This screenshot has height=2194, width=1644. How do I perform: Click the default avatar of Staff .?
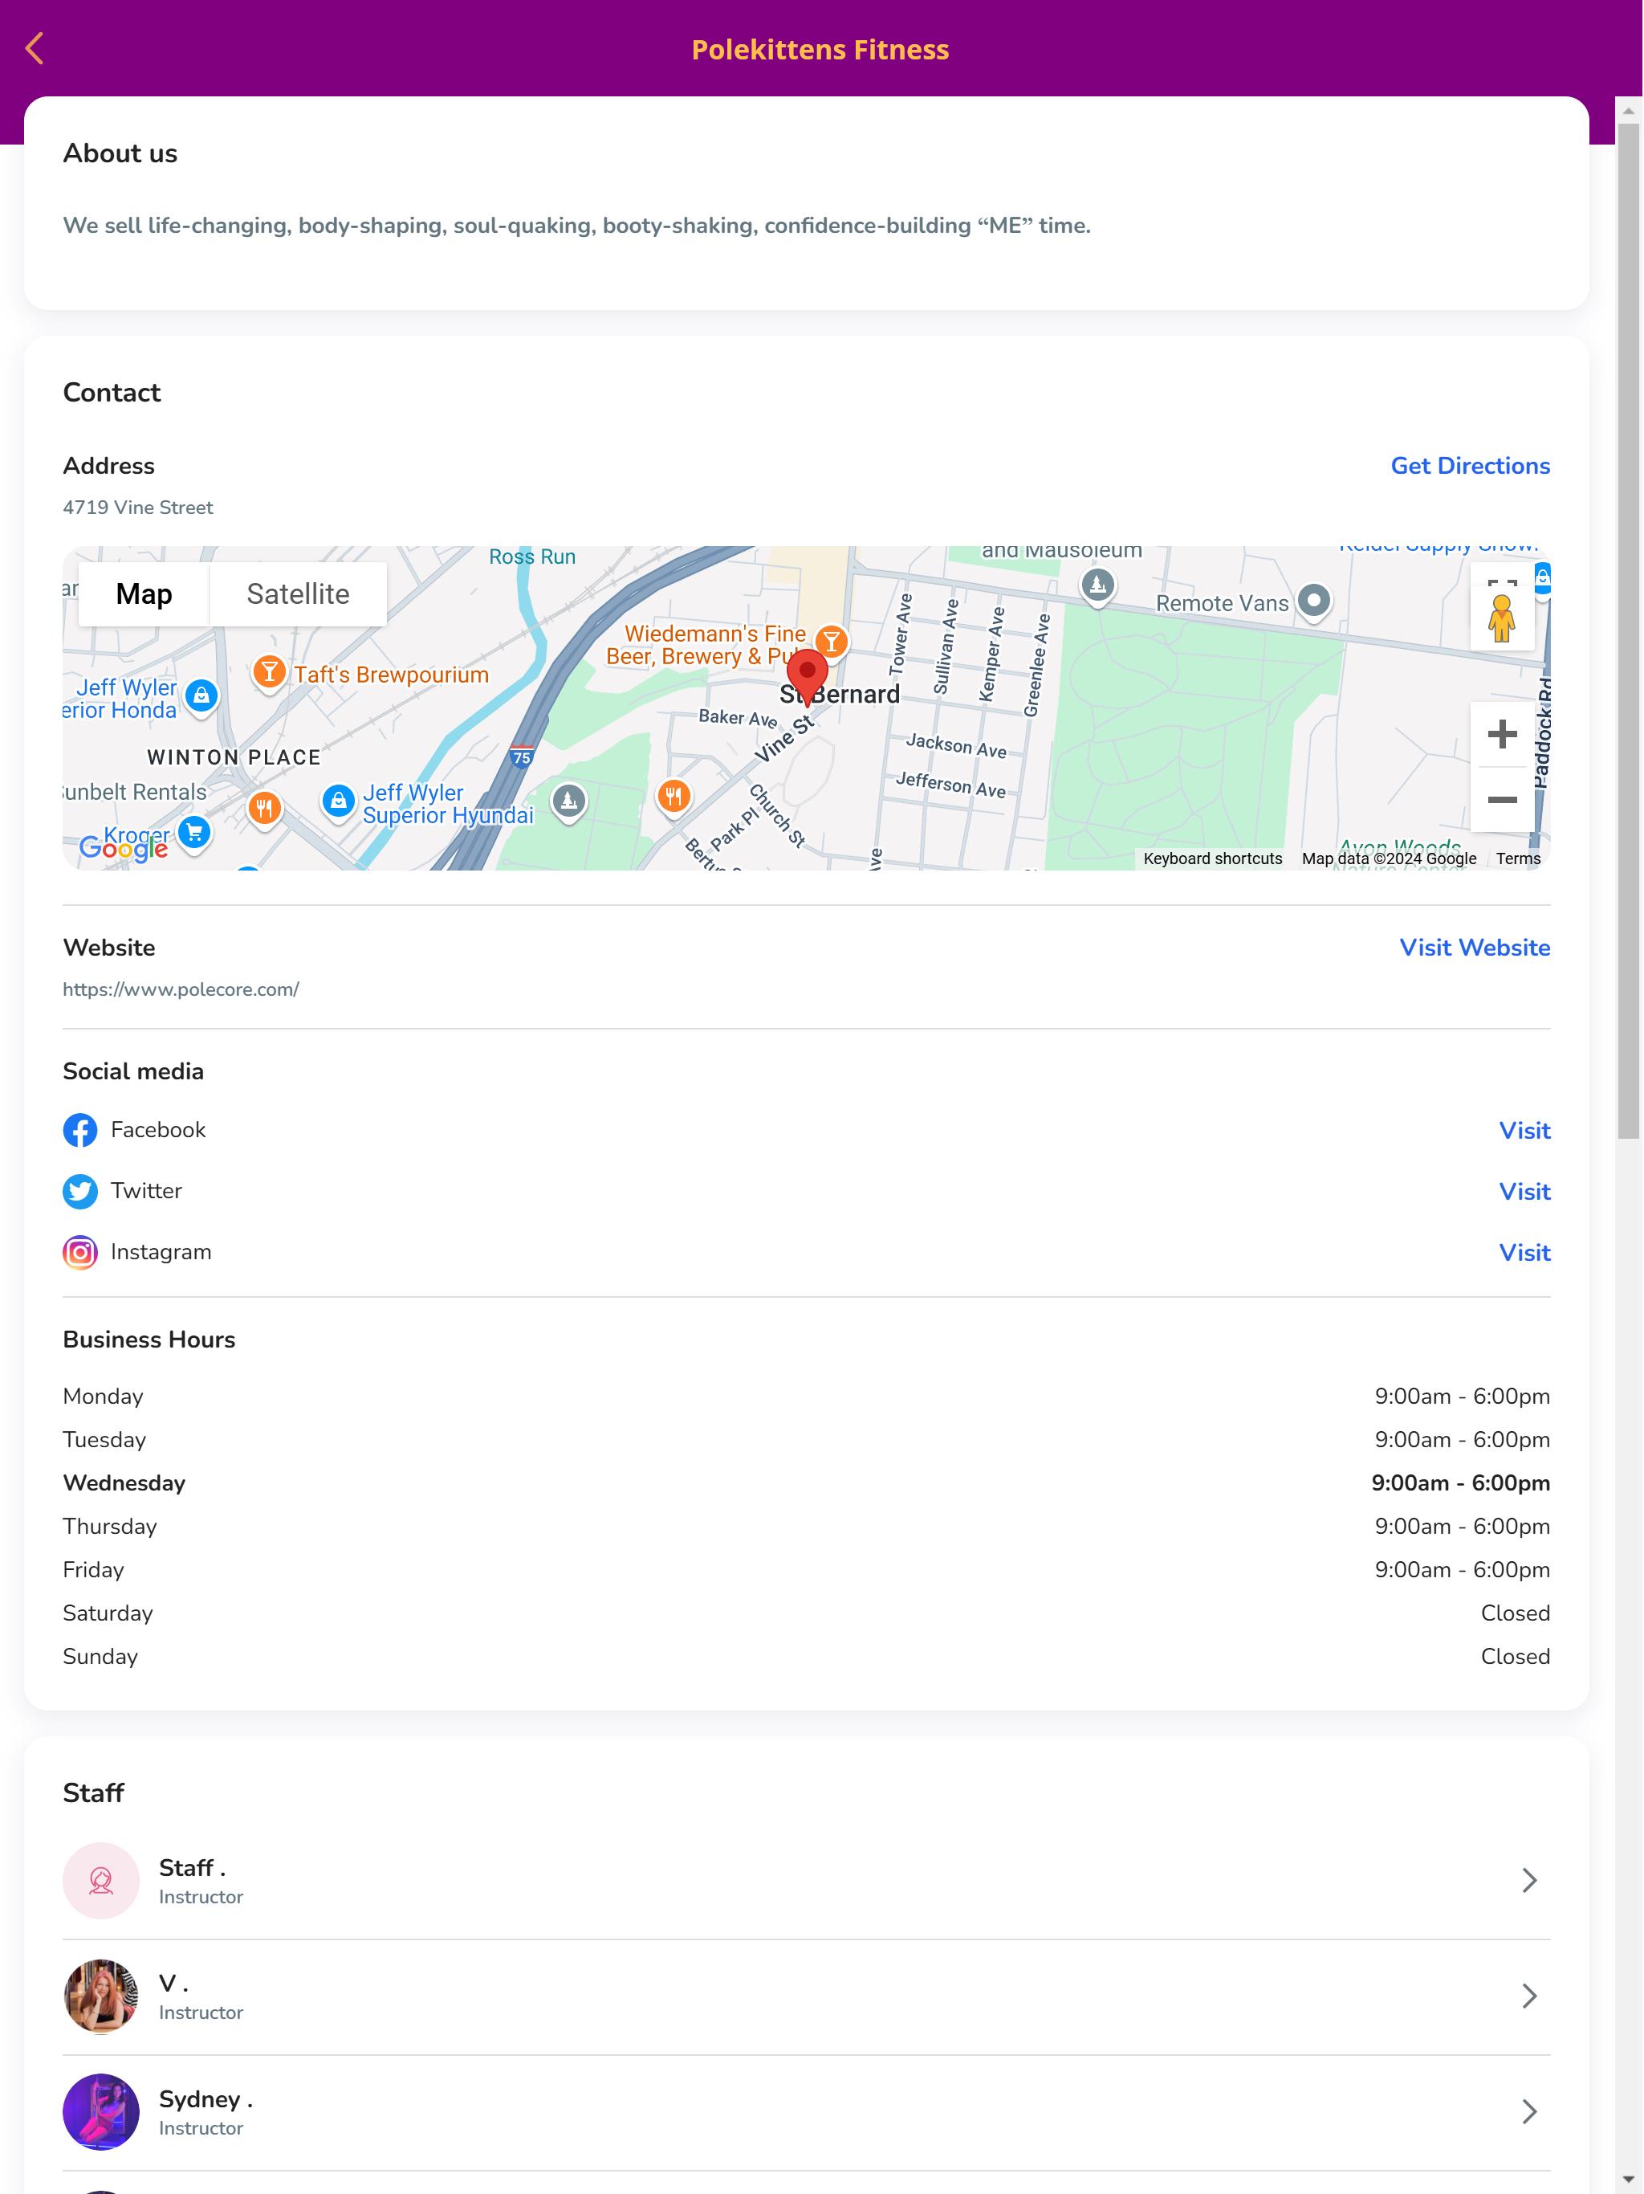click(x=101, y=1881)
